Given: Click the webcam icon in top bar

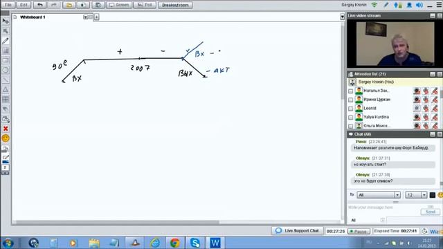Looking at the screenshot, I should click(409, 5).
